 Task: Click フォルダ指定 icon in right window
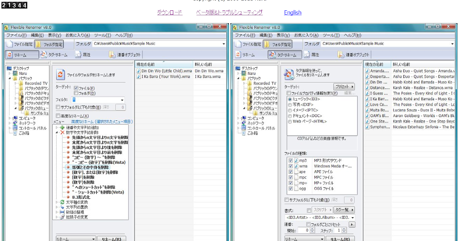(267, 44)
